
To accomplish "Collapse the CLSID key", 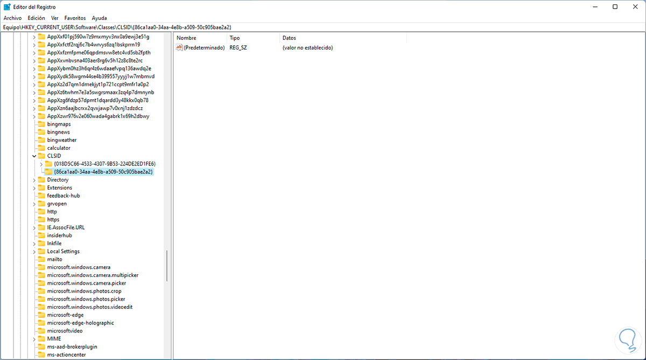I will pos(34,156).
